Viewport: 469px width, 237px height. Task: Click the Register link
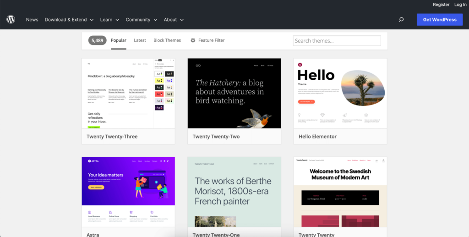441,5
